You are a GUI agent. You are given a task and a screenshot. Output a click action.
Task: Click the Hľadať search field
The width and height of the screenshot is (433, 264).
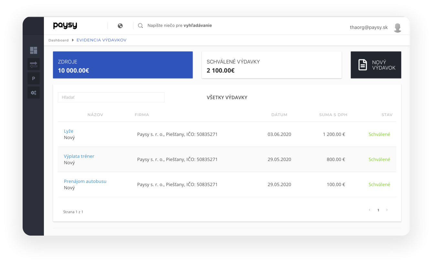pyautogui.click(x=111, y=97)
